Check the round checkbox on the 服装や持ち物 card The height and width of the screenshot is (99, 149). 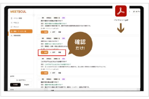coord(39,79)
